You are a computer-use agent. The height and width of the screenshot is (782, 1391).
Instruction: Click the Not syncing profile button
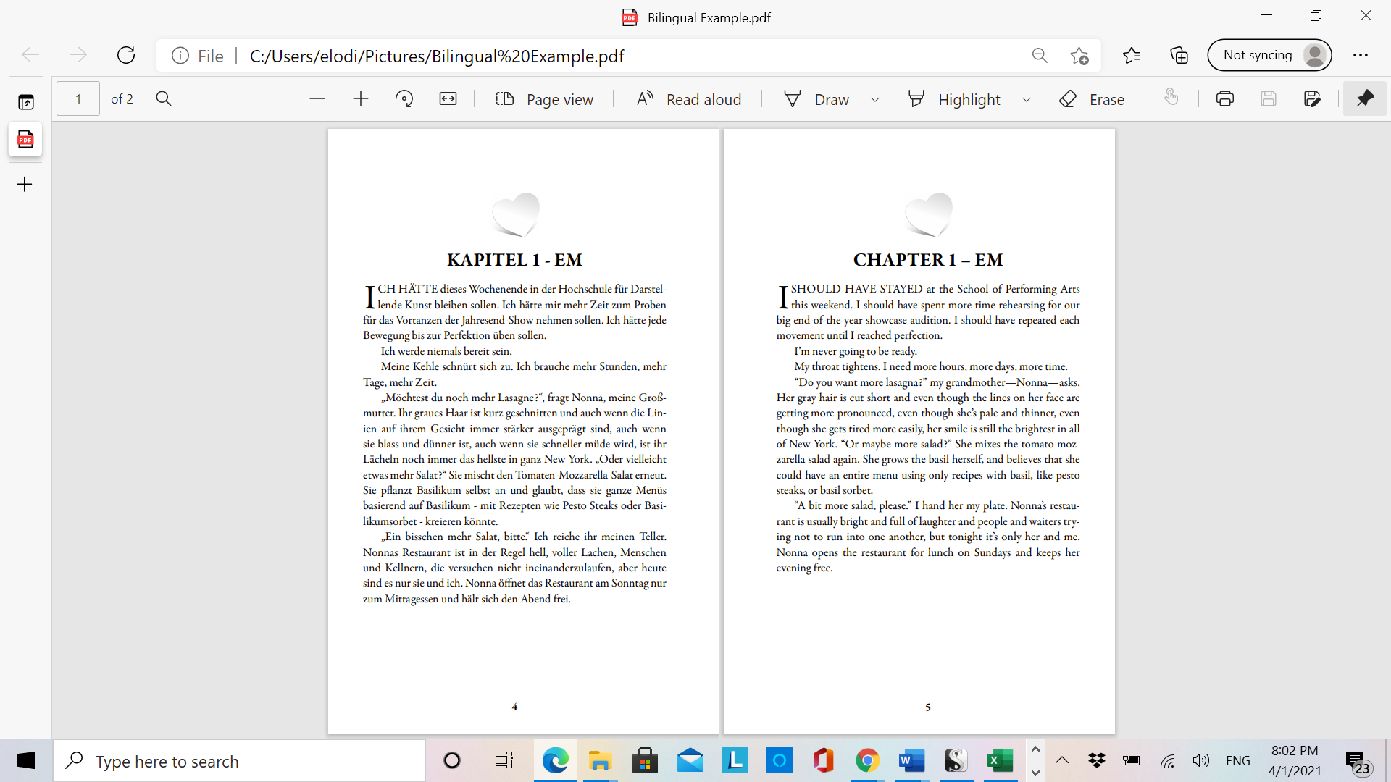pos(1269,55)
